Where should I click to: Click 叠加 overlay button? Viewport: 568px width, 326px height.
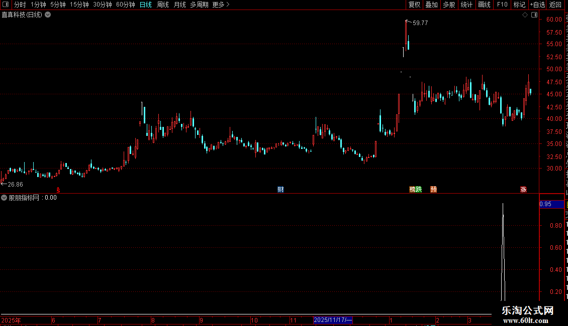(x=431, y=5)
